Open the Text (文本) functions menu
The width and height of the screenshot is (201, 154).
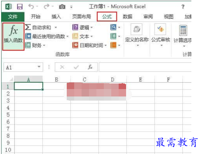point(83,36)
